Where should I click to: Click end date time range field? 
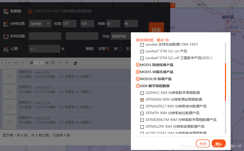point(82,36)
